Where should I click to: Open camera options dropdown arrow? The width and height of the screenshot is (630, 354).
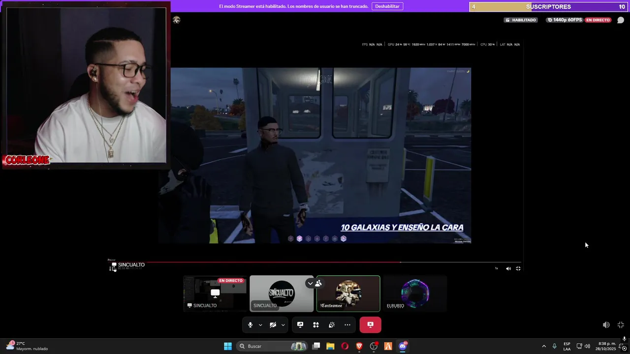click(283, 325)
